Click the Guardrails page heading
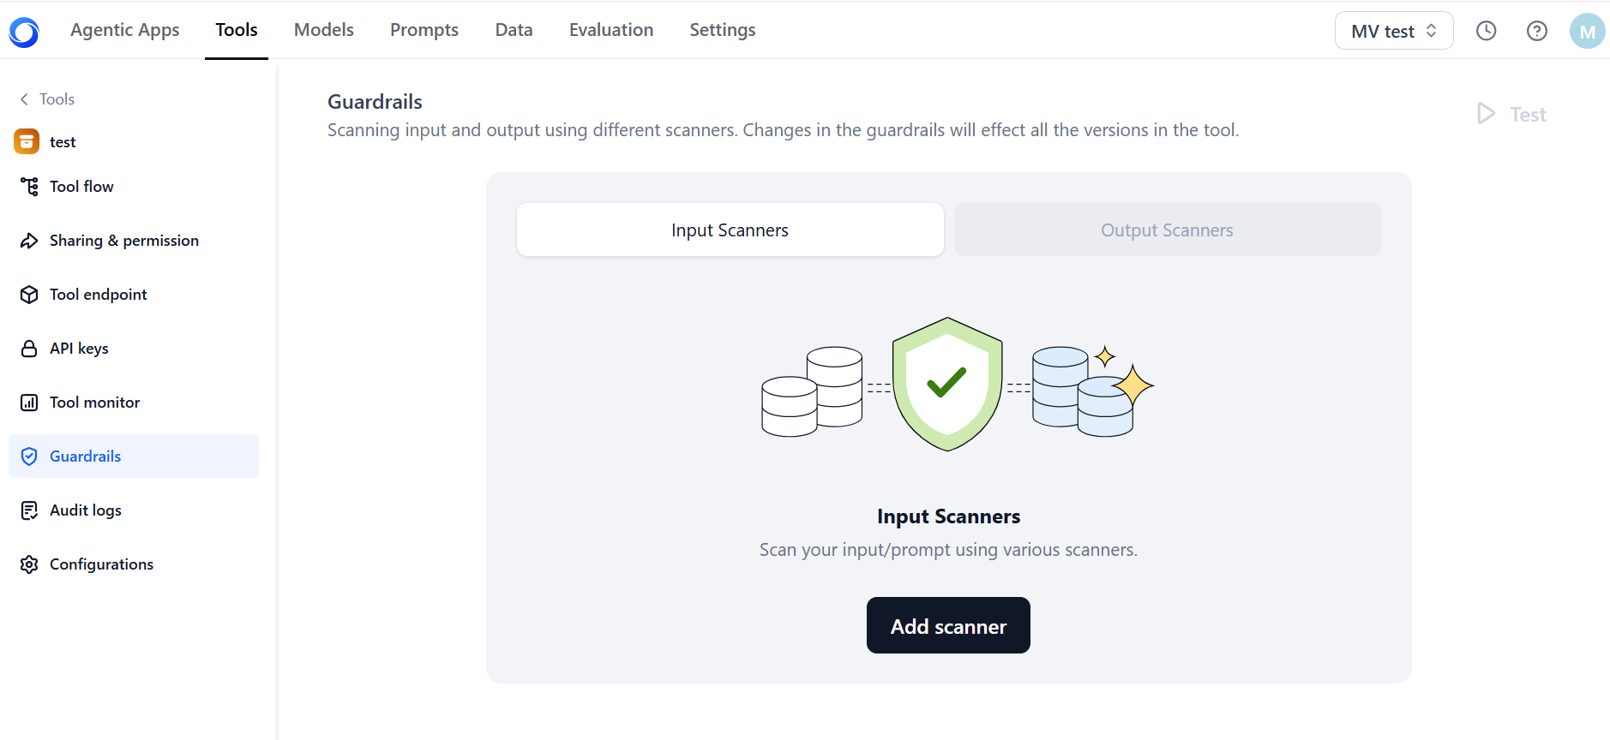 point(375,102)
